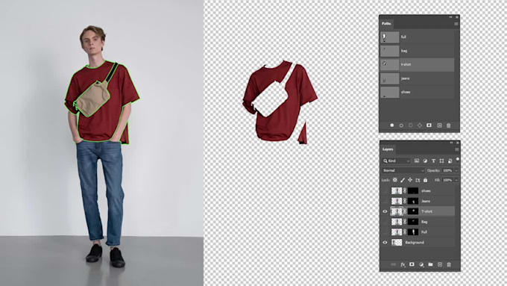Filter layers by pixel layers icon
Viewport: 507px width, 286px height.
(x=417, y=161)
